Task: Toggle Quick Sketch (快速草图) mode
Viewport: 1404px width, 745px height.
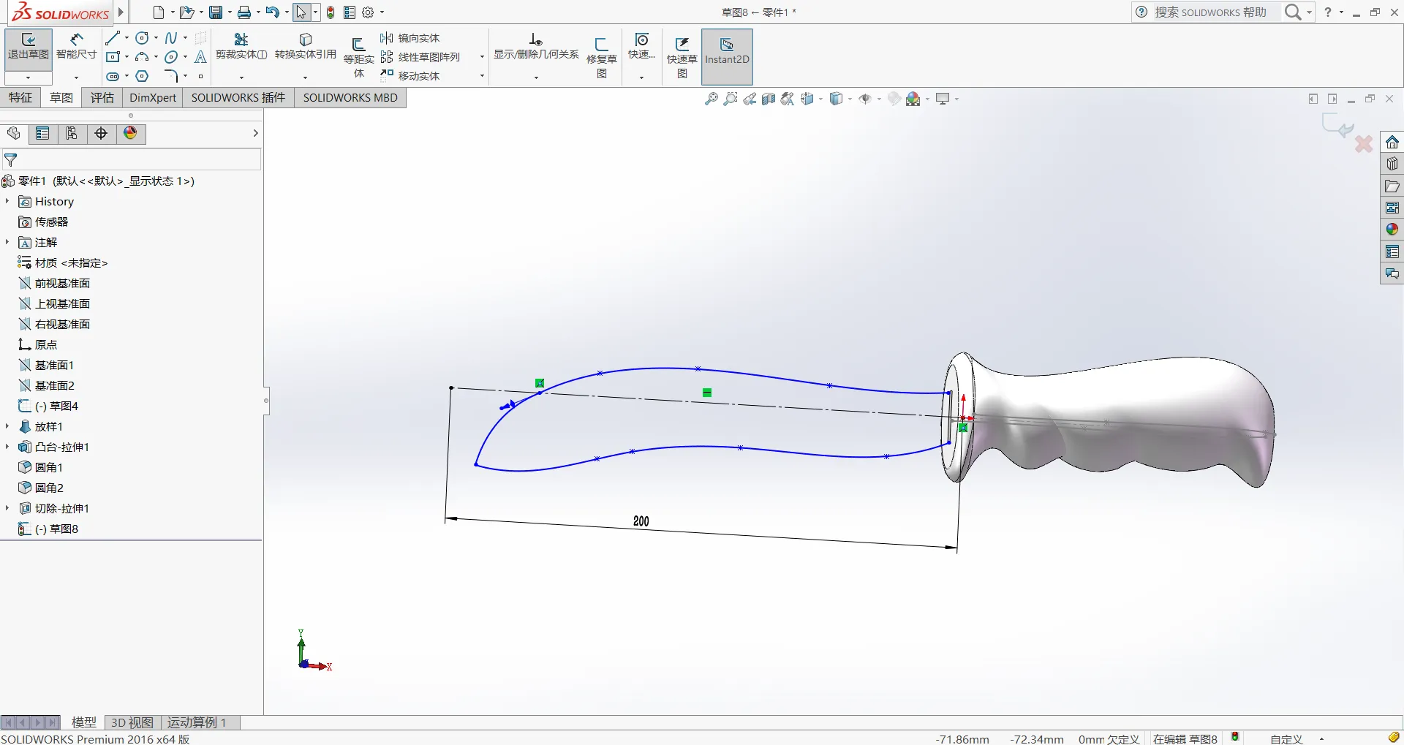Action: [682, 57]
